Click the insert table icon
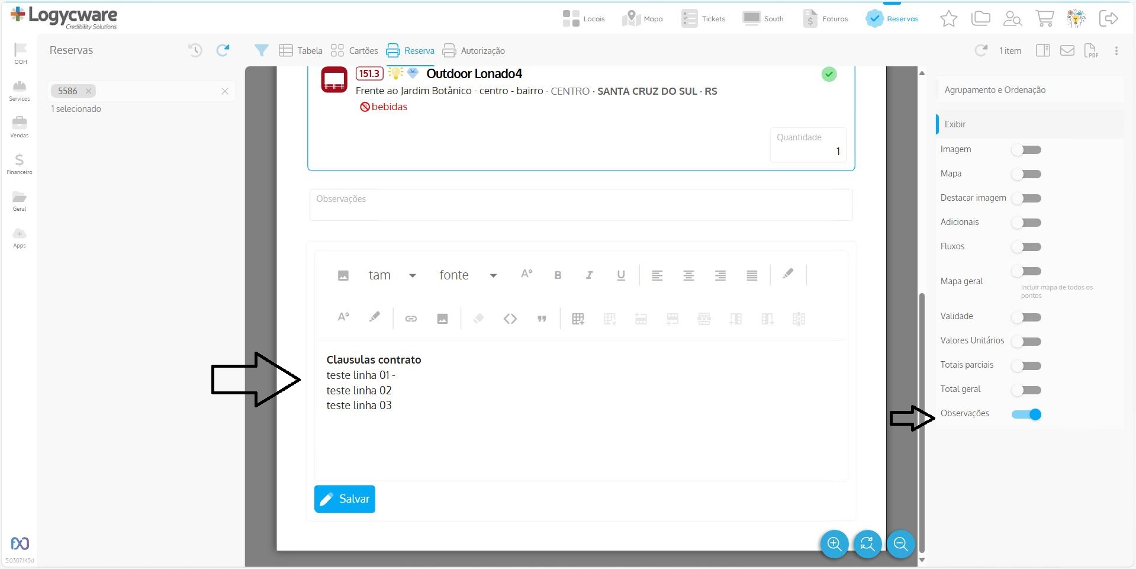The image size is (1136, 569). (578, 319)
